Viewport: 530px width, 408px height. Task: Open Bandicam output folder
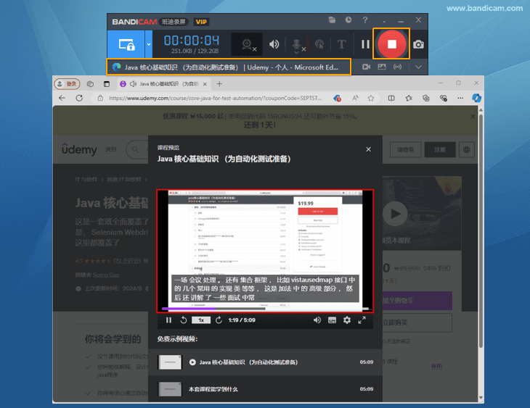click(x=332, y=20)
